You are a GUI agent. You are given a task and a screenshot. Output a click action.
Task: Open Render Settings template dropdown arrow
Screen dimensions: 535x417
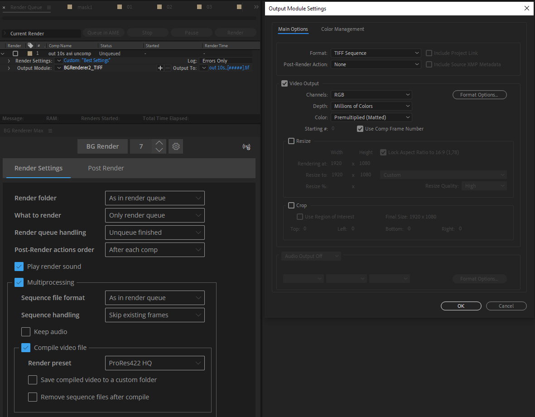click(x=59, y=60)
